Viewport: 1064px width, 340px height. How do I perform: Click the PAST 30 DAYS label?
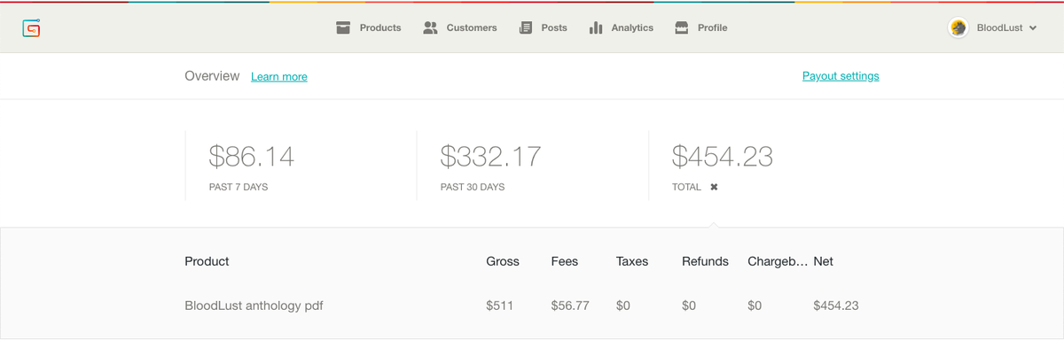pyautogui.click(x=473, y=188)
